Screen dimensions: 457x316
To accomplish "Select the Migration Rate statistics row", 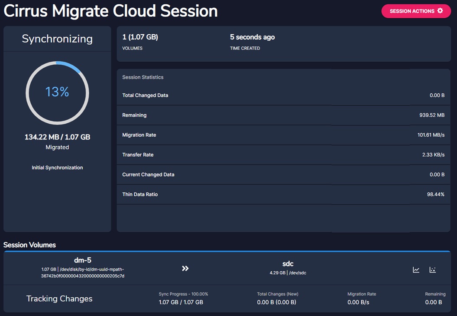I will click(x=283, y=135).
